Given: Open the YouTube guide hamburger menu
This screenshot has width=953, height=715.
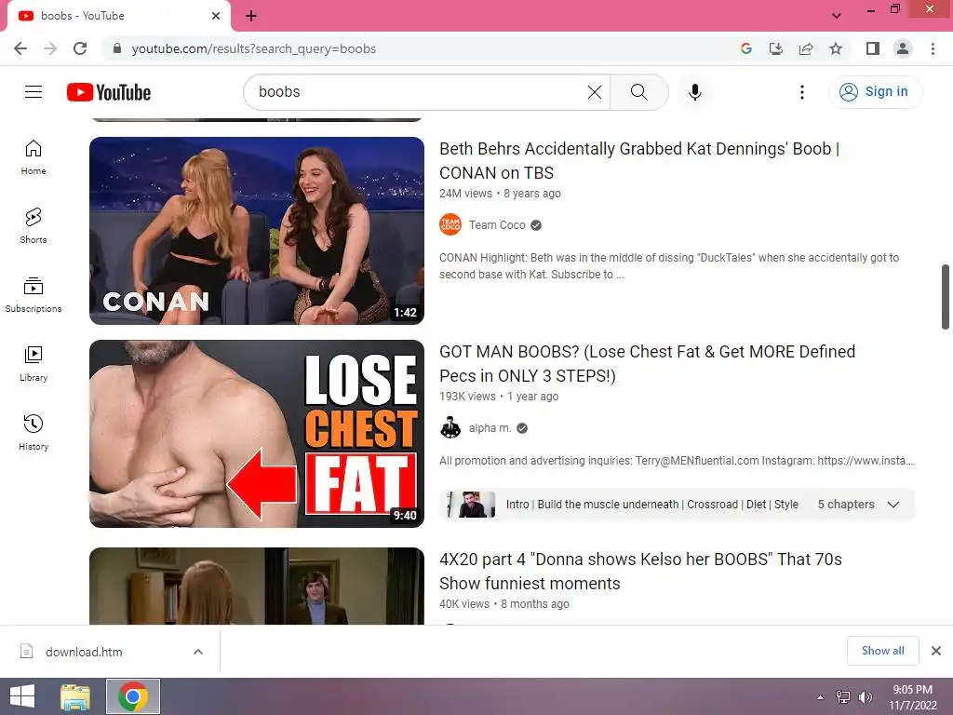Looking at the screenshot, I should [x=34, y=92].
